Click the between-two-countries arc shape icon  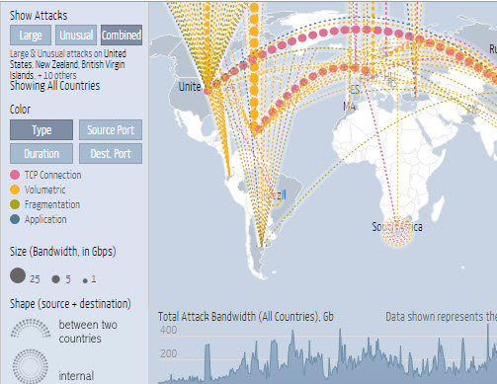click(31, 329)
